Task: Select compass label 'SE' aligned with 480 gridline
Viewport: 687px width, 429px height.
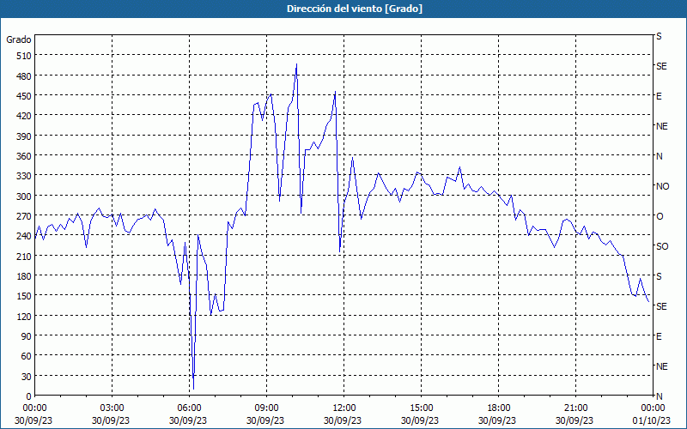Action: click(661, 66)
